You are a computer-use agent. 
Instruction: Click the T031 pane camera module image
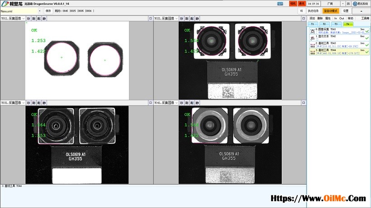[77, 145]
